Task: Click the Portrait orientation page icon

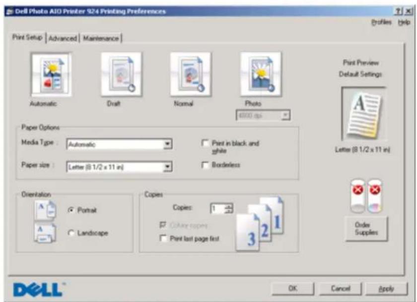Action: click(46, 210)
